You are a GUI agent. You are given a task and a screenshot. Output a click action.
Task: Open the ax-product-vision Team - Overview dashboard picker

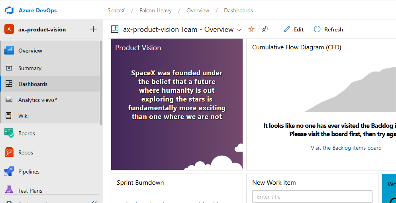pos(178,29)
